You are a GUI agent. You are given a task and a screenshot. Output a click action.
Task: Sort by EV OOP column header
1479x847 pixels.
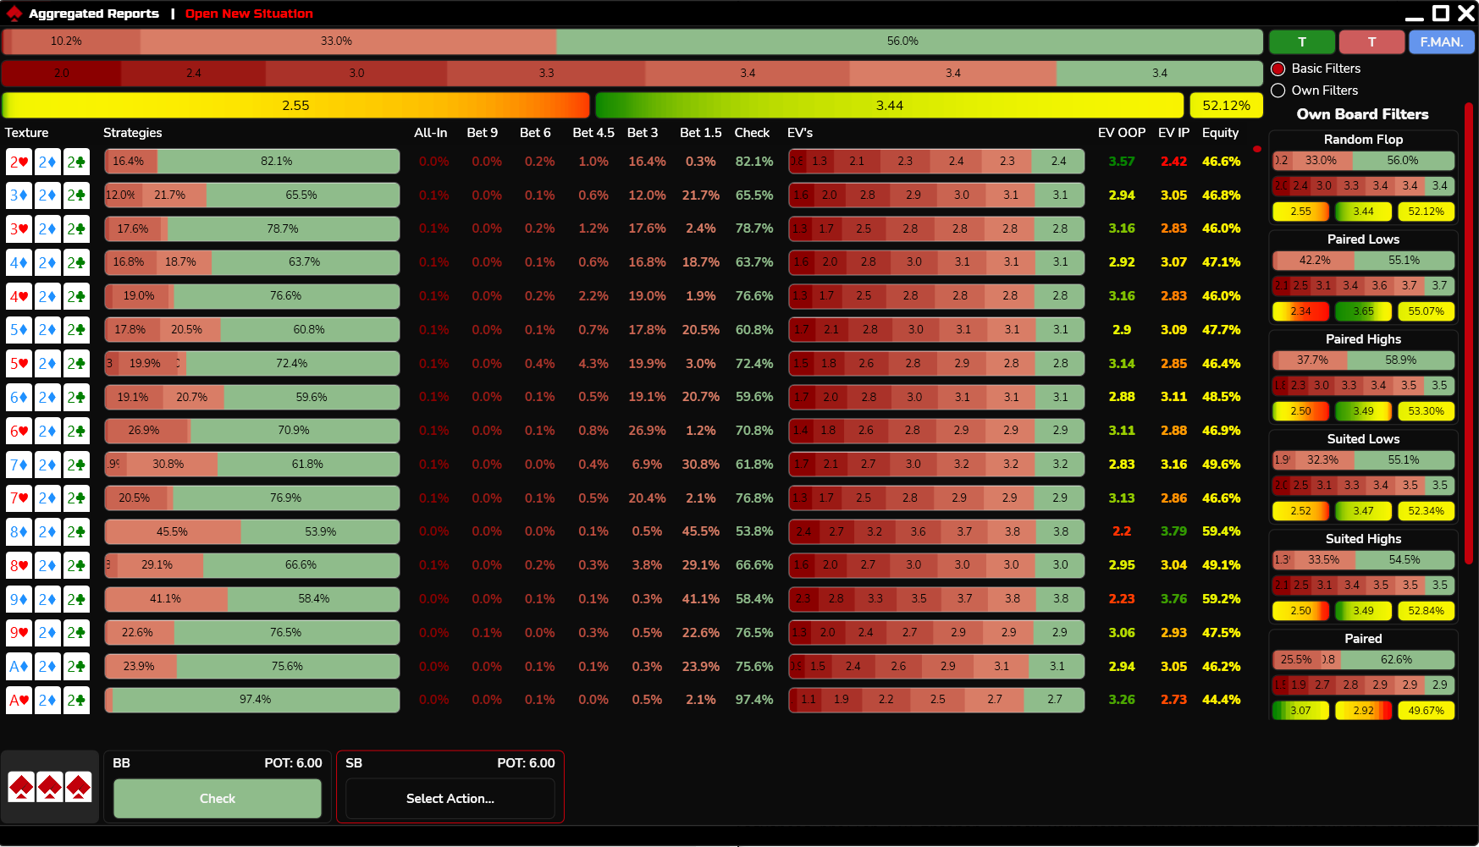1122,133
